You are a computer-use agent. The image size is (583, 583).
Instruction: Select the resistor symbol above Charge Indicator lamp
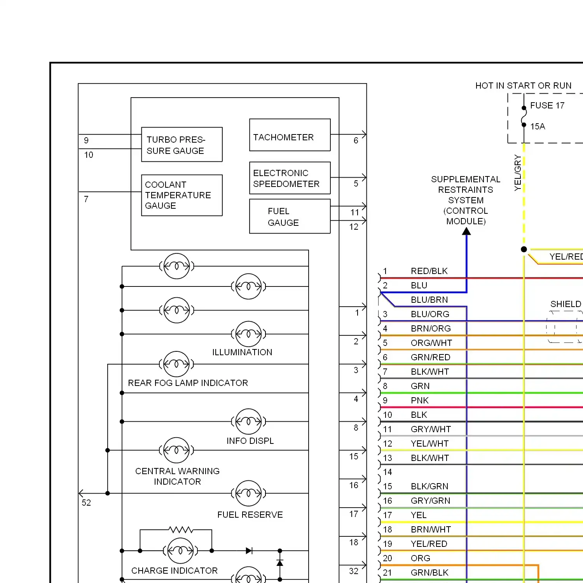(181, 529)
